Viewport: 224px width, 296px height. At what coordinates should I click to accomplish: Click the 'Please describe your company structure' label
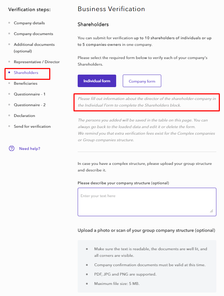123,183
